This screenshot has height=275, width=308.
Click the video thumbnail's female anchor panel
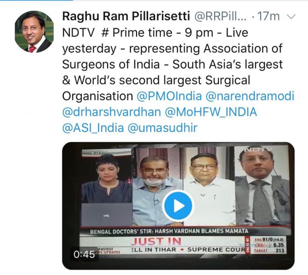107,188
